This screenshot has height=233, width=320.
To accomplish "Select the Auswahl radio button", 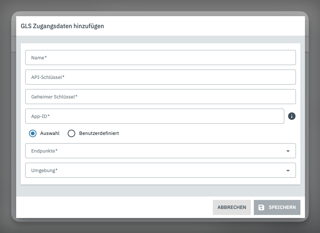I will click(33, 133).
